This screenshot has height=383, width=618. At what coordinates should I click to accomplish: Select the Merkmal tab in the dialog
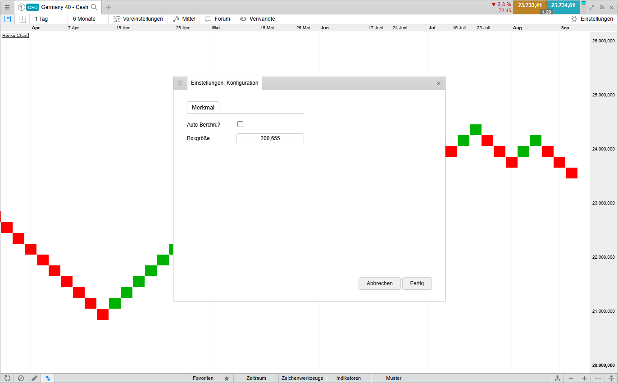pyautogui.click(x=203, y=108)
